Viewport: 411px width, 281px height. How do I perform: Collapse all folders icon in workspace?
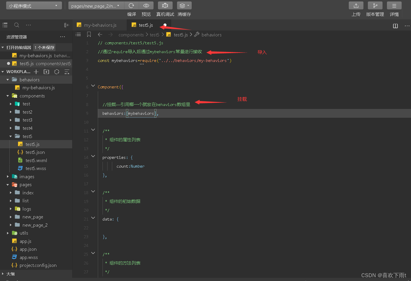pyautogui.click(x=67, y=72)
